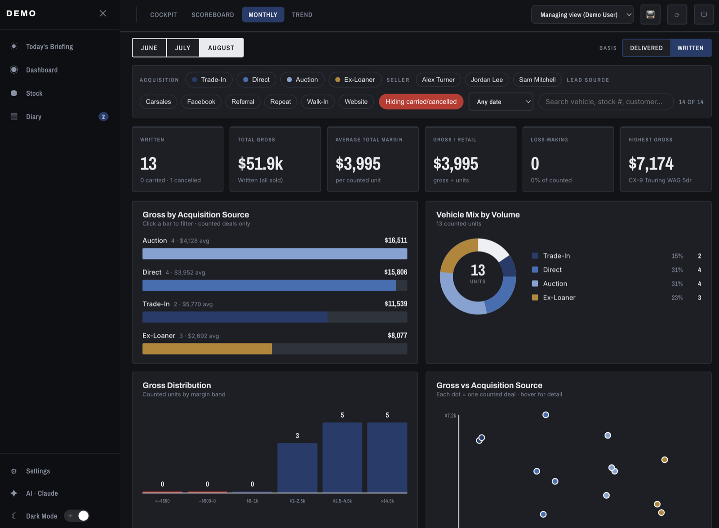Image resolution: width=719 pixels, height=528 pixels.
Task: Open the TV display mode icon
Action: point(650,15)
